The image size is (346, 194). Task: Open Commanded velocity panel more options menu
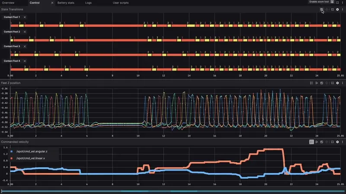tap(342, 142)
